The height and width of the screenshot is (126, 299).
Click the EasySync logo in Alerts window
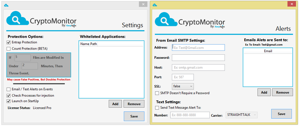click(x=220, y=27)
